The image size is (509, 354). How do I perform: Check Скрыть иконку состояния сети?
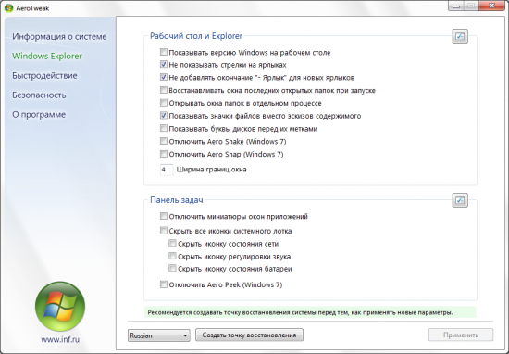172,244
